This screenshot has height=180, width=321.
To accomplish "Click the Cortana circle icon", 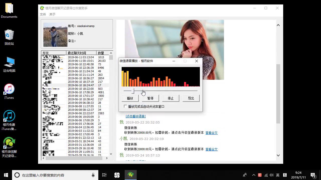I will pyautogui.click(x=17, y=175).
